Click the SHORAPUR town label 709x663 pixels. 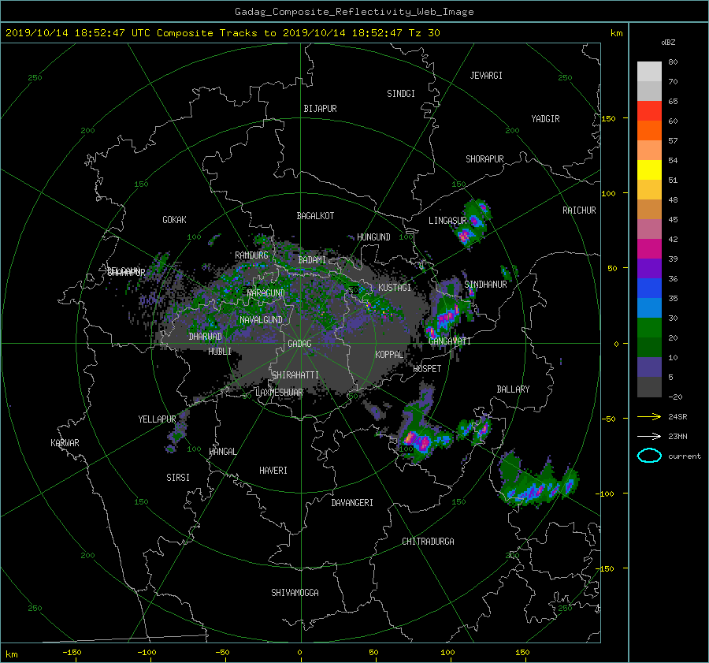click(x=484, y=159)
